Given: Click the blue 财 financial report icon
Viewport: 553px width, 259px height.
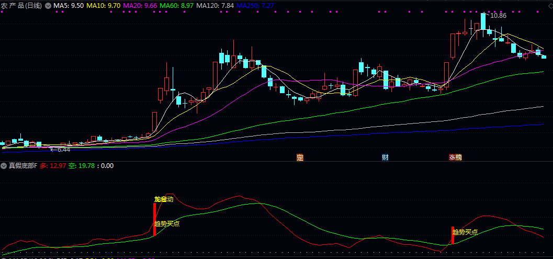Looking at the screenshot, I should pyautogui.click(x=385, y=157).
